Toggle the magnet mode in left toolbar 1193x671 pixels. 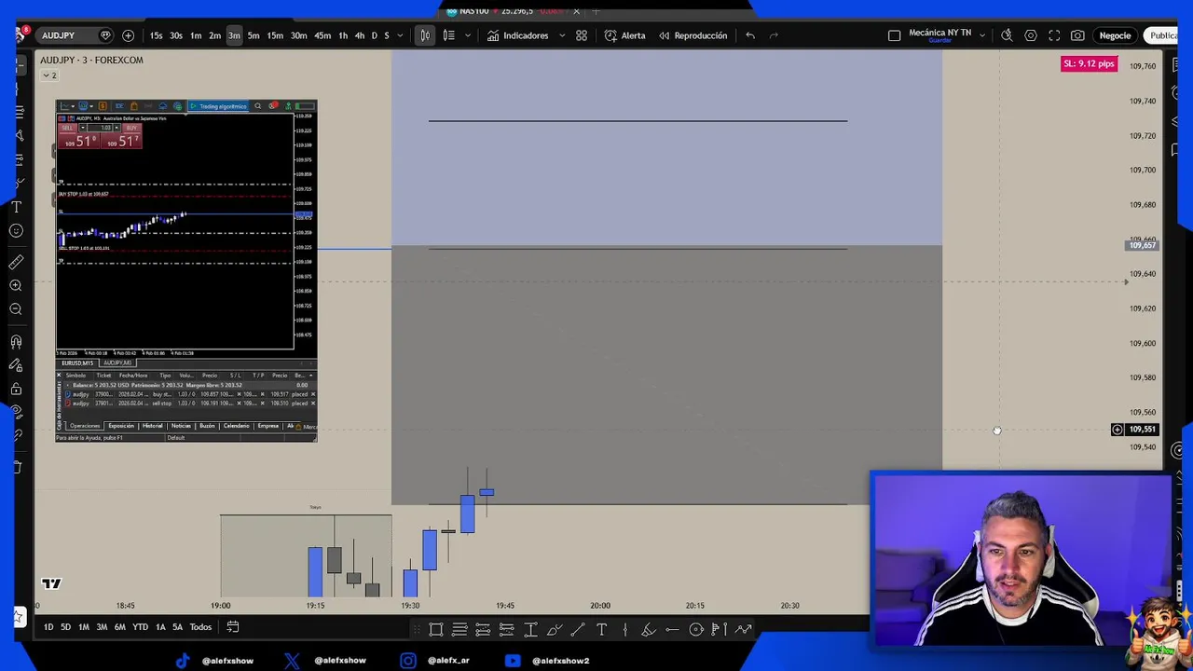[x=16, y=342]
